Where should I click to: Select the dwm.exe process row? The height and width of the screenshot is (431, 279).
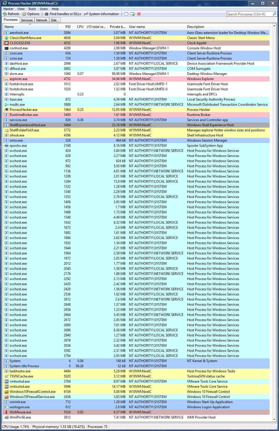coord(136,74)
